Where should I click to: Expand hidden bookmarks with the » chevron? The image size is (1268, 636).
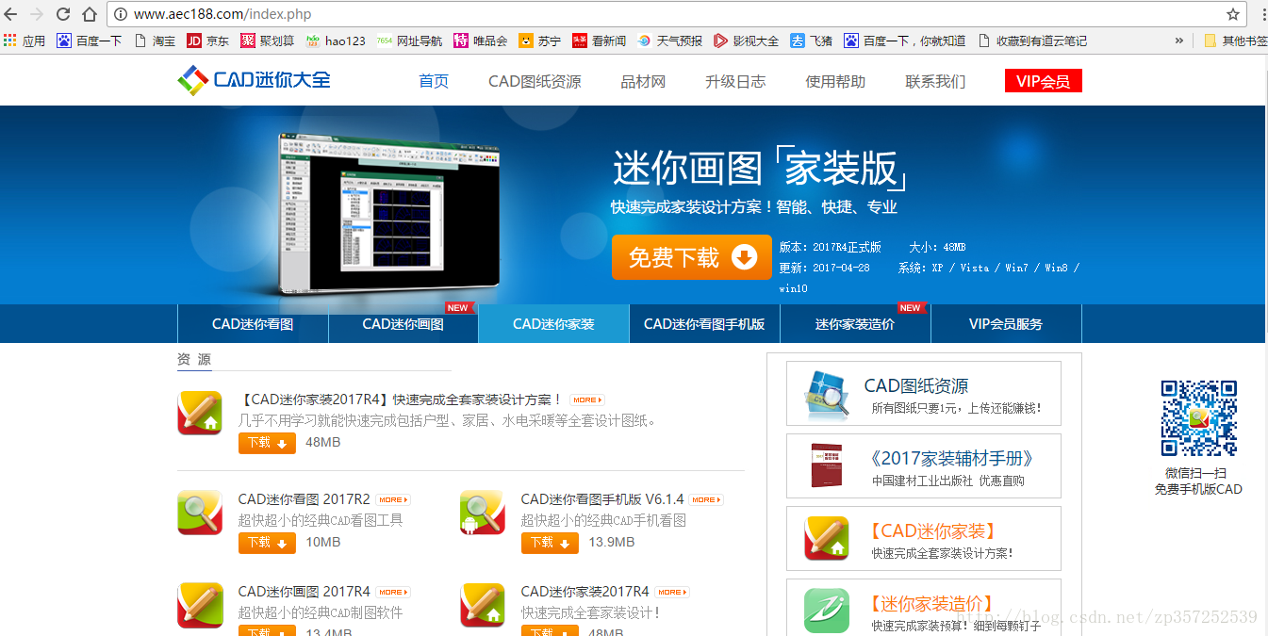(x=1179, y=41)
